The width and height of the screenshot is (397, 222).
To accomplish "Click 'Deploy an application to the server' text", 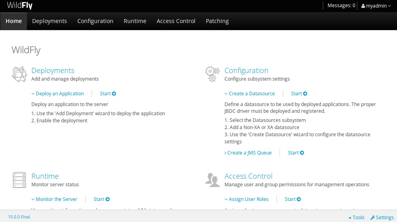I will pos(70,104).
